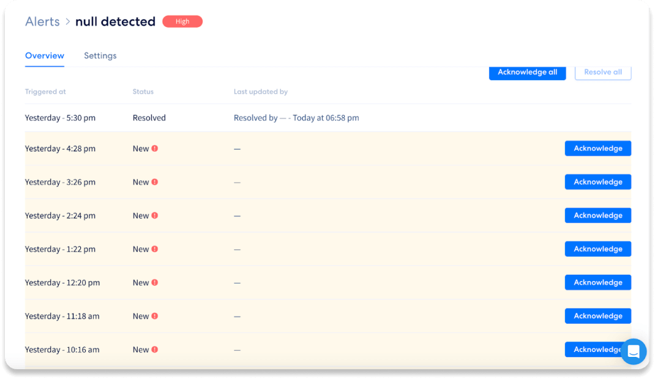Click the red alert icon at 3:26 pm
Viewport: 655px width, 379px height.
click(x=155, y=182)
